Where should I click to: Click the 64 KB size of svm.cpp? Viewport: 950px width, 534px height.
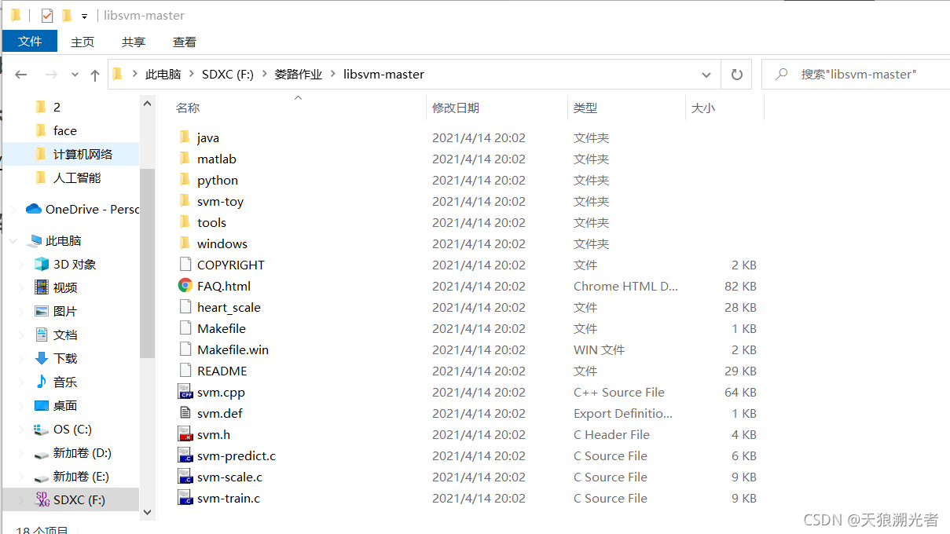coord(740,392)
